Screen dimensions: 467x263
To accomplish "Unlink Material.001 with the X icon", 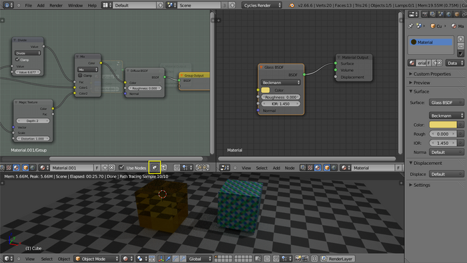I will click(111, 168).
